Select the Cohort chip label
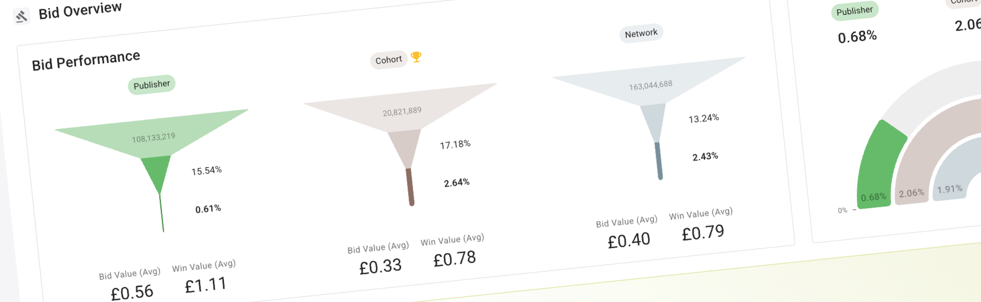The width and height of the screenshot is (981, 302). tap(388, 60)
